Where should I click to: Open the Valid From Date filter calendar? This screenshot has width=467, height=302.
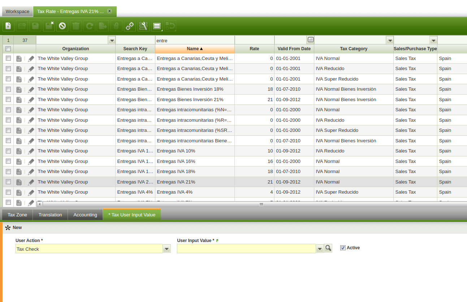pos(311,40)
